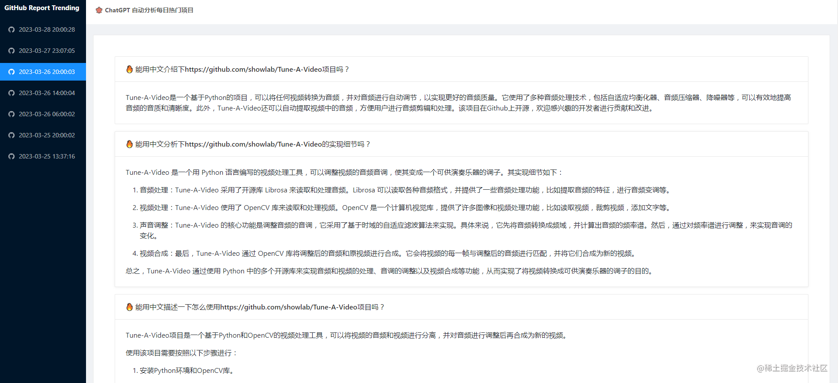Open the 2023-03-26 06:00:02 report

[43, 114]
